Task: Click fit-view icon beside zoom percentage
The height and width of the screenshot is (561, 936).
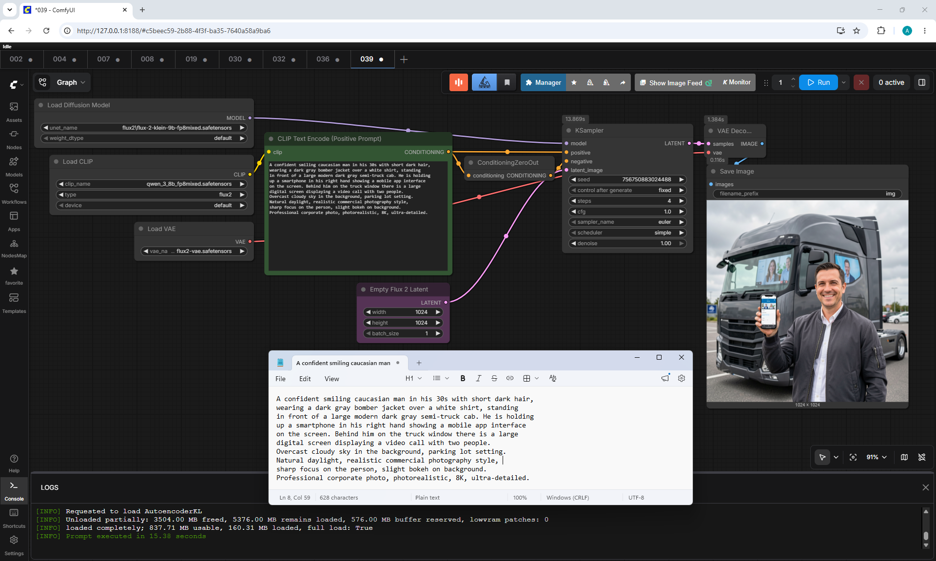Action: (x=853, y=457)
